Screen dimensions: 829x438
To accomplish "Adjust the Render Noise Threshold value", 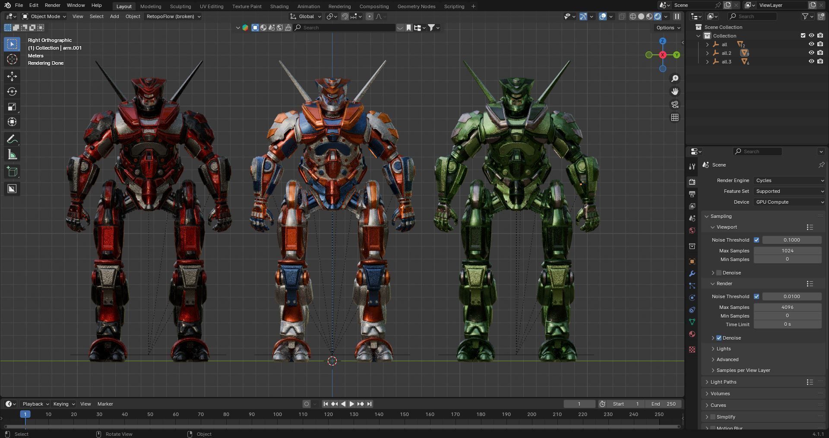I will 792,296.
